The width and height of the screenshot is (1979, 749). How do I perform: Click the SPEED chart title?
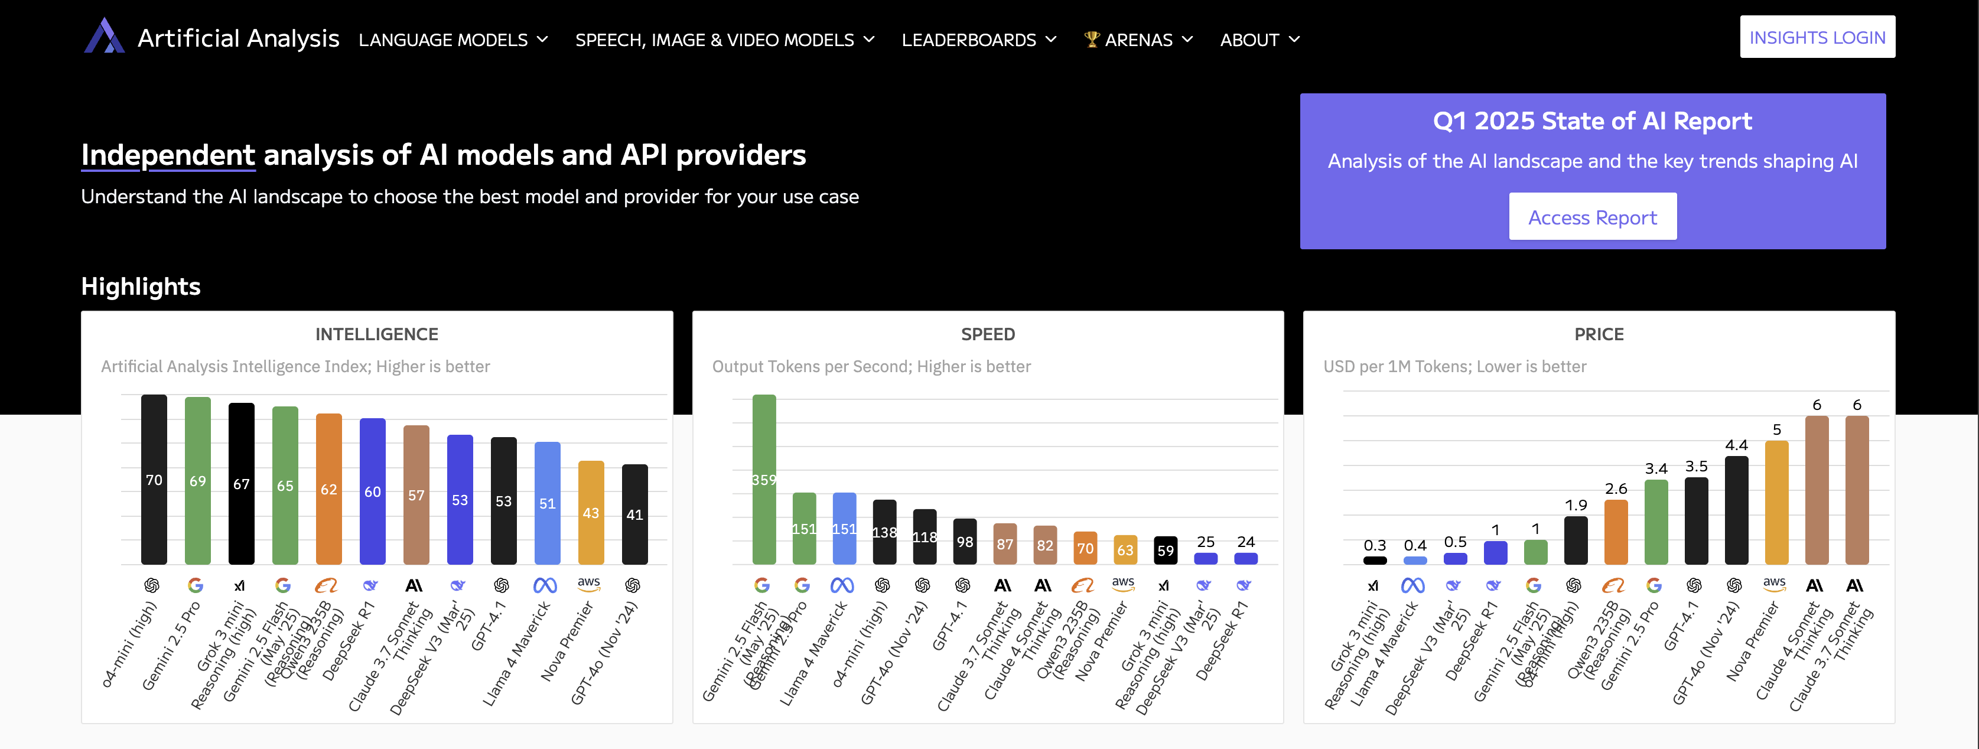point(987,334)
